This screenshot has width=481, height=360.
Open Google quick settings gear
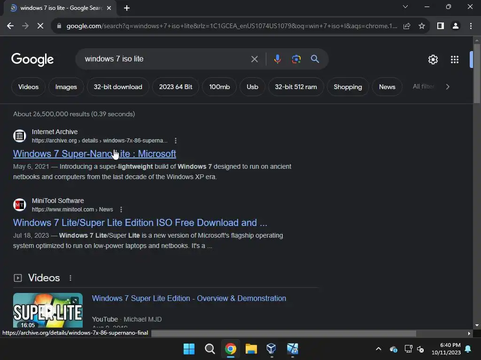(433, 60)
